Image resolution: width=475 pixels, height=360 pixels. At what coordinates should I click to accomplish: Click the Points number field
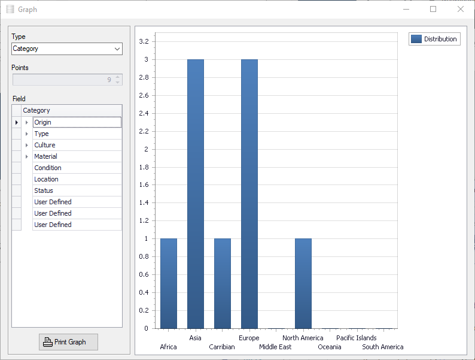pos(63,80)
